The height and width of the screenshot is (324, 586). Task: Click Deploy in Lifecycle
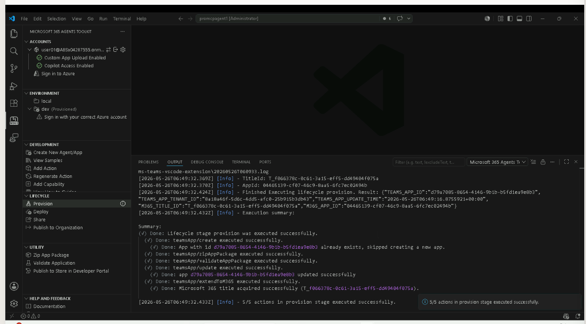click(41, 212)
